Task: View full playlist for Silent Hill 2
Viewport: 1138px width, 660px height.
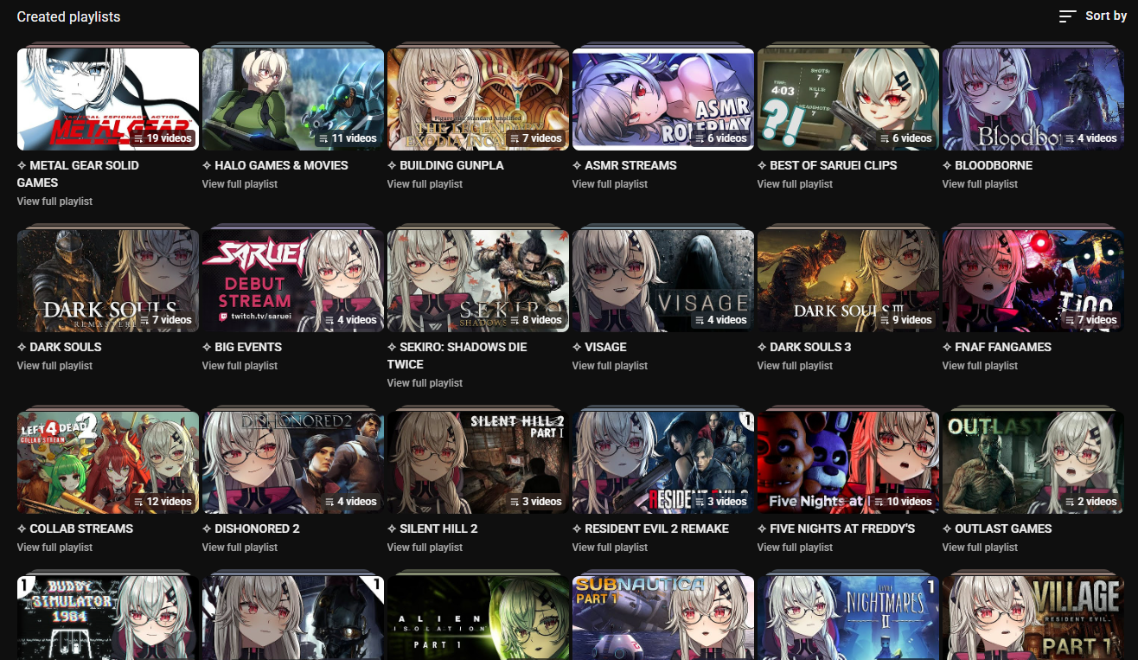Action: [425, 548]
